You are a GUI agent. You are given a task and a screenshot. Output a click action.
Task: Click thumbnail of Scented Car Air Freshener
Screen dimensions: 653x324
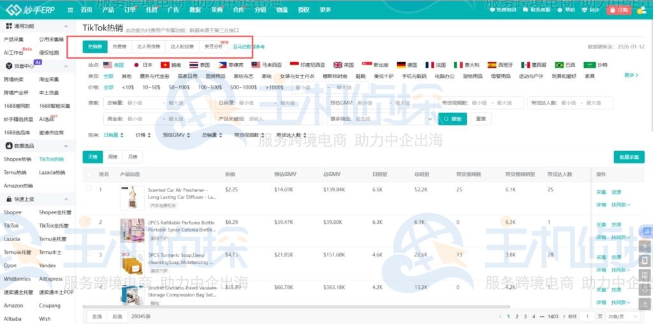click(132, 198)
